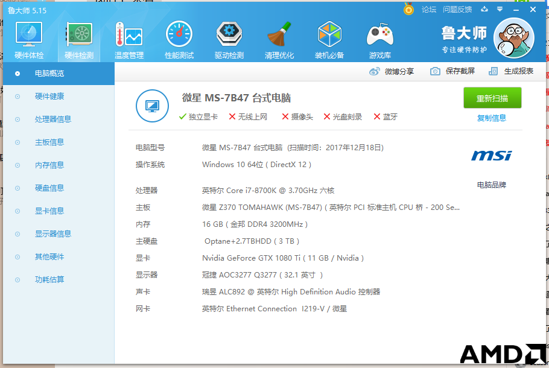Image resolution: width=549 pixels, height=368 pixels.
Task: Launch the 性能测试 gauge icon
Action: (179, 40)
